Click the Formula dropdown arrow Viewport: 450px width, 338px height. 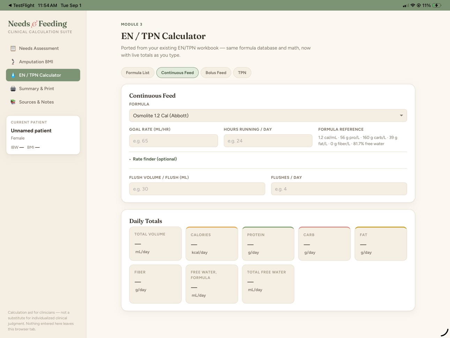coord(401,116)
